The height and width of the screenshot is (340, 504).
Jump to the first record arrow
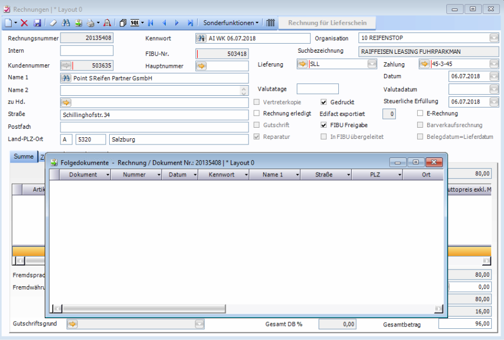(150, 23)
